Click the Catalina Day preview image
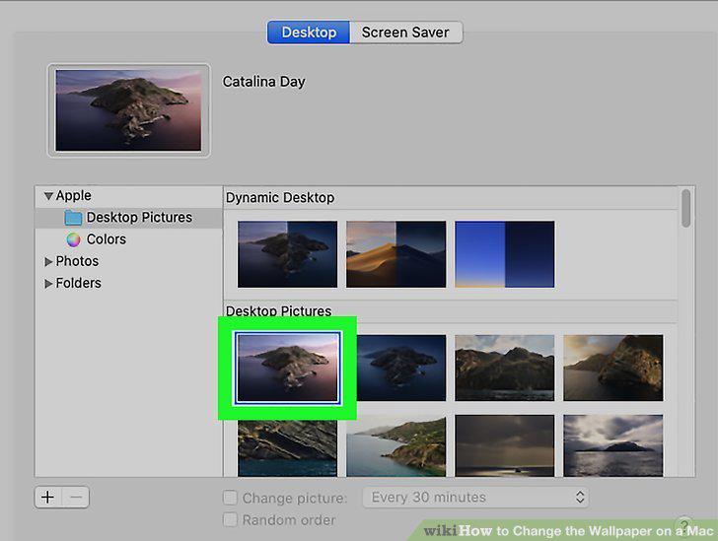 128,110
